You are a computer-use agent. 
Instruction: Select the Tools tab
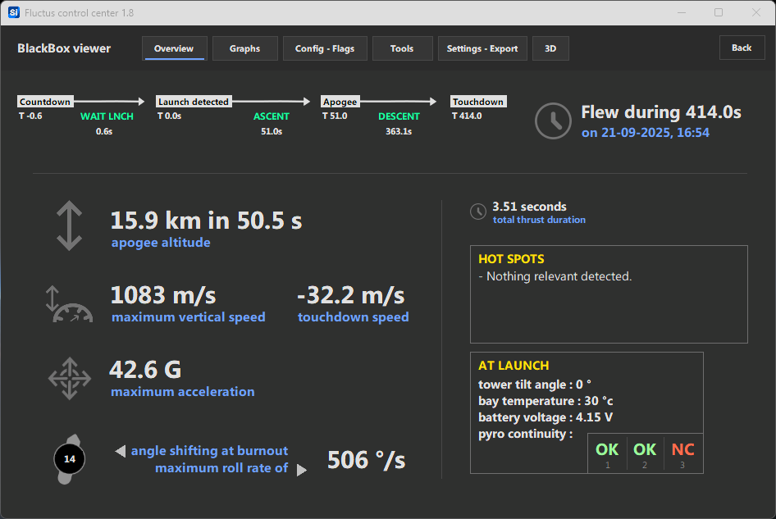pos(402,48)
